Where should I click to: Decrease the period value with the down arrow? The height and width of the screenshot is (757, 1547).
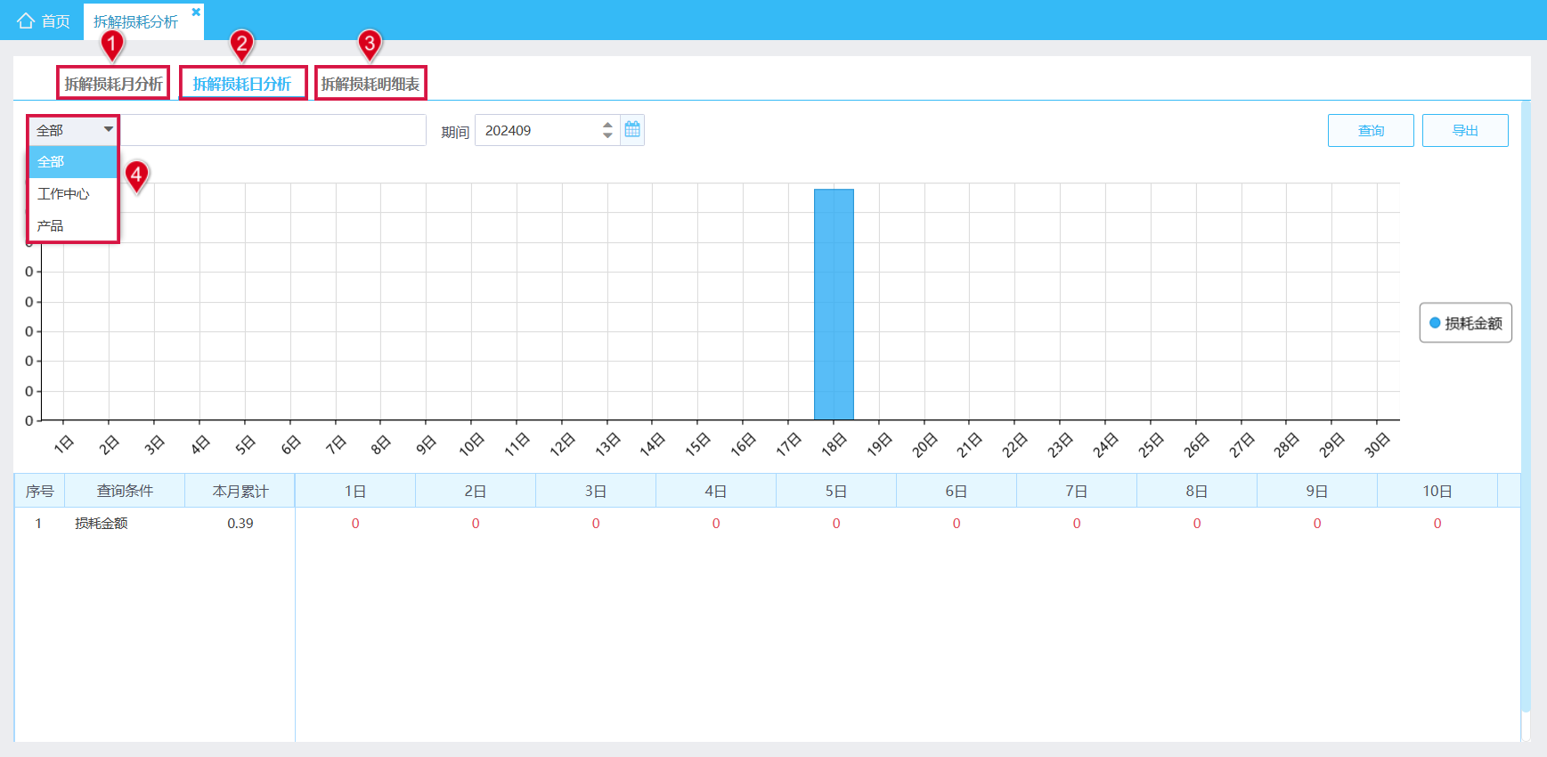[607, 135]
